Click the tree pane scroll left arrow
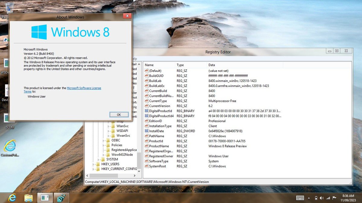The width and height of the screenshot is (362, 203). (87, 175)
